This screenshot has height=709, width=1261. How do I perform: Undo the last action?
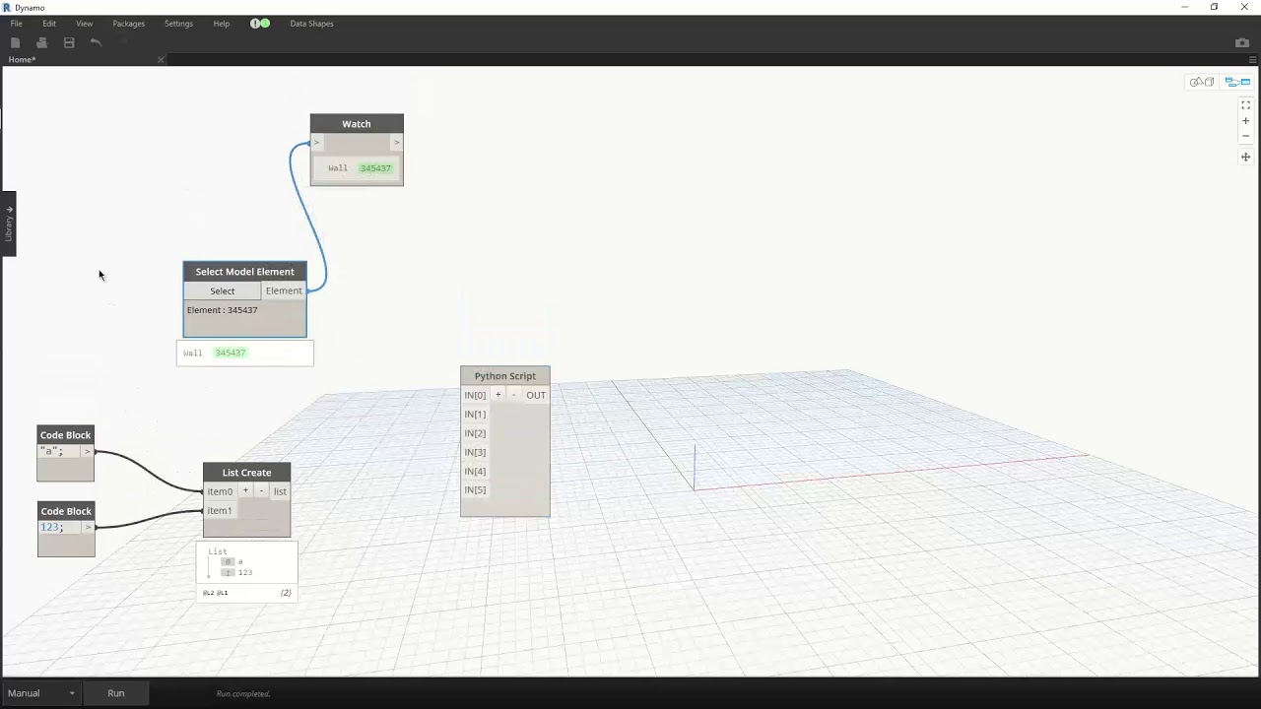tap(96, 42)
